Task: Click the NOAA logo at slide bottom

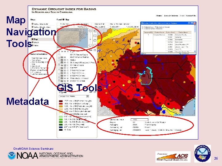Action: click(45, 155)
